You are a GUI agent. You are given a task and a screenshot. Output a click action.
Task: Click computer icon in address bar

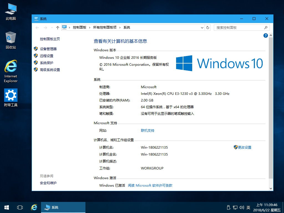tap(64, 27)
